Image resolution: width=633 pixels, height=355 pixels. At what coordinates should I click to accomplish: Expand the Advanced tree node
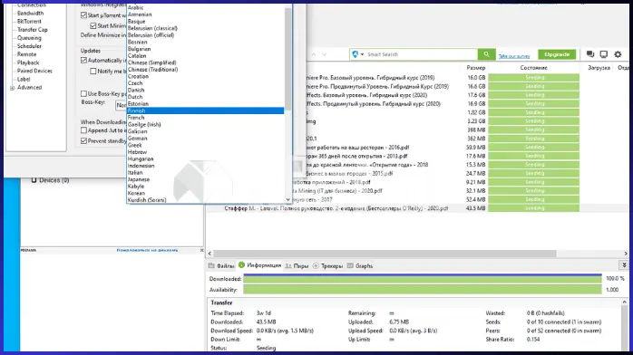click(x=12, y=88)
